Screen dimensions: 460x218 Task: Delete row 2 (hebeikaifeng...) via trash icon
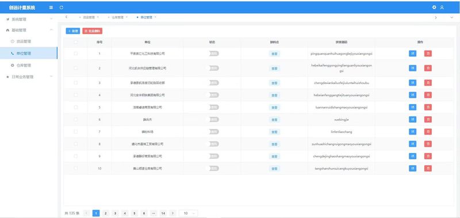click(428, 68)
